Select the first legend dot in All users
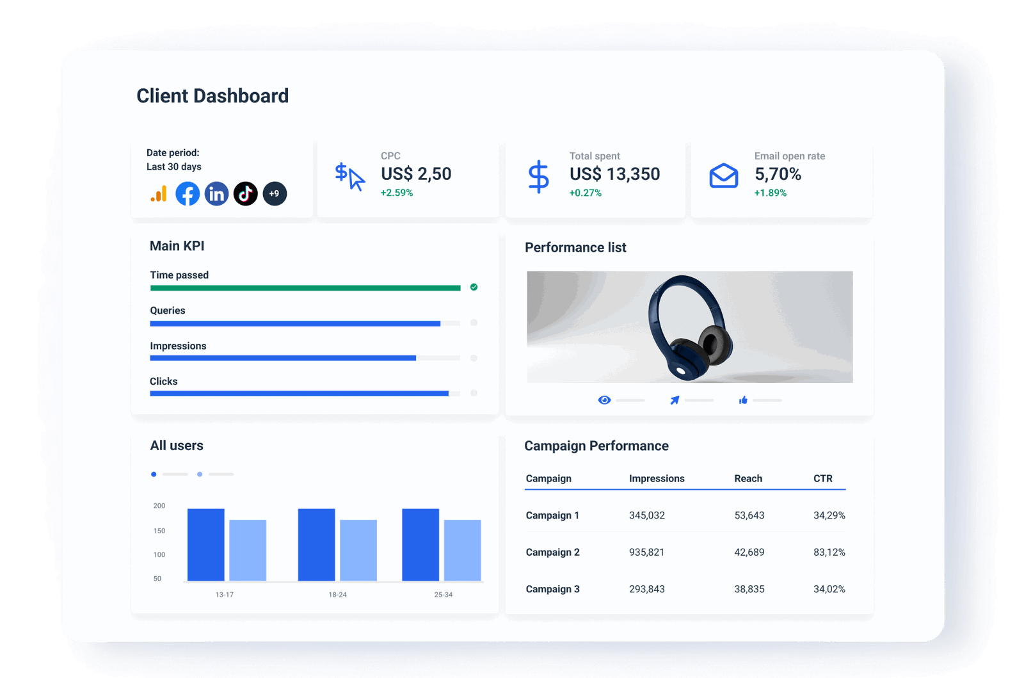 (x=154, y=474)
